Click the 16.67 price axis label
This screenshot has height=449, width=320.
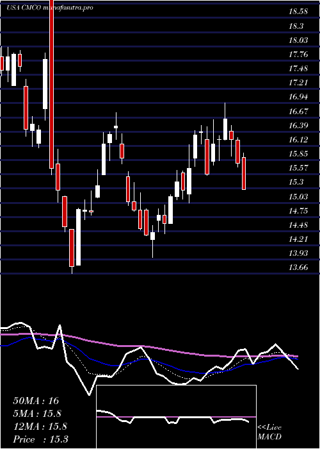[298, 111]
